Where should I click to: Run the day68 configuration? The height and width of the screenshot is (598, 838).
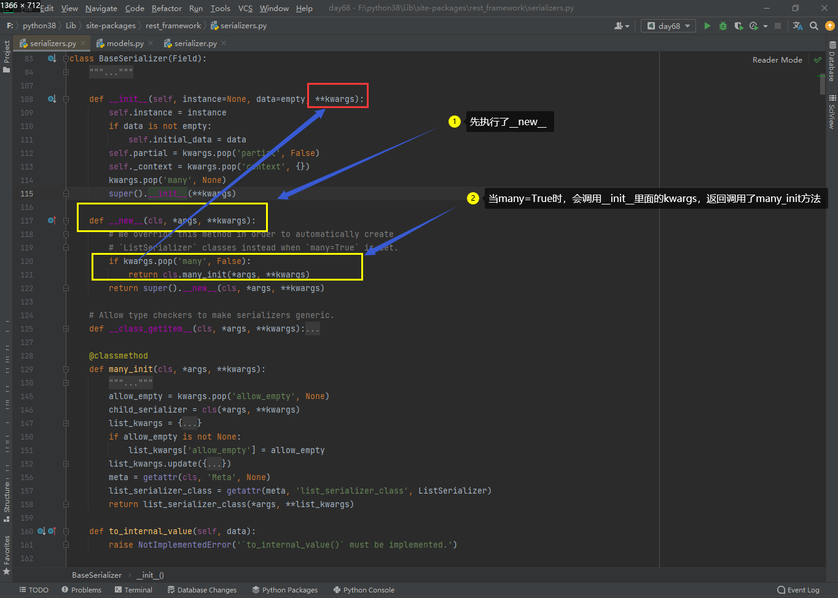(707, 26)
